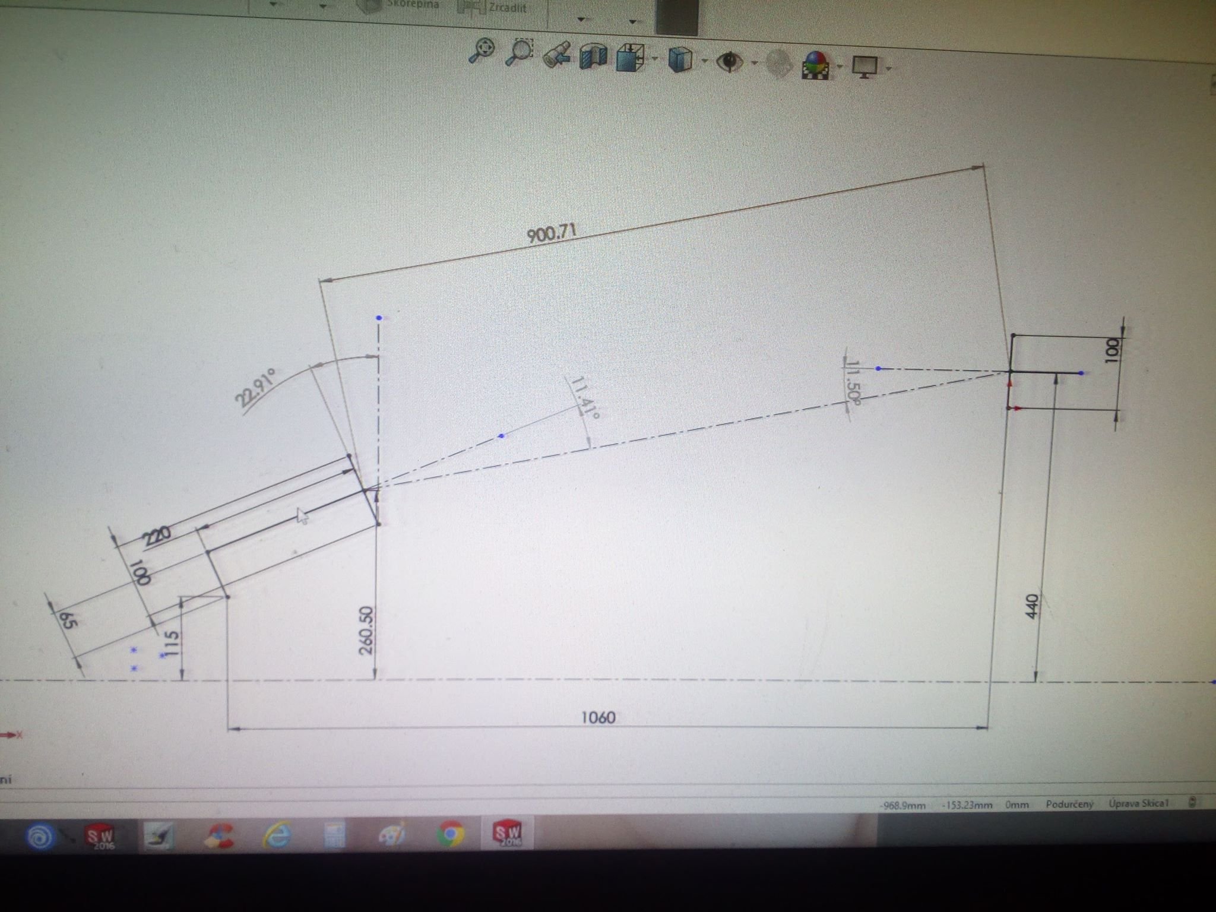Open View Orientation cube icon

coord(631,58)
